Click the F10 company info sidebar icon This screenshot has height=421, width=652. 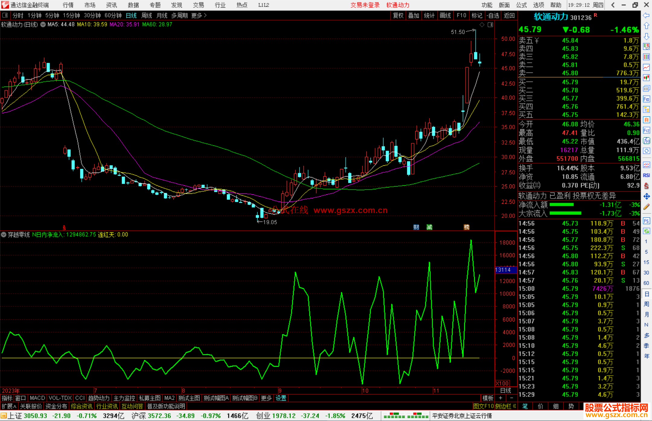[x=646, y=99]
